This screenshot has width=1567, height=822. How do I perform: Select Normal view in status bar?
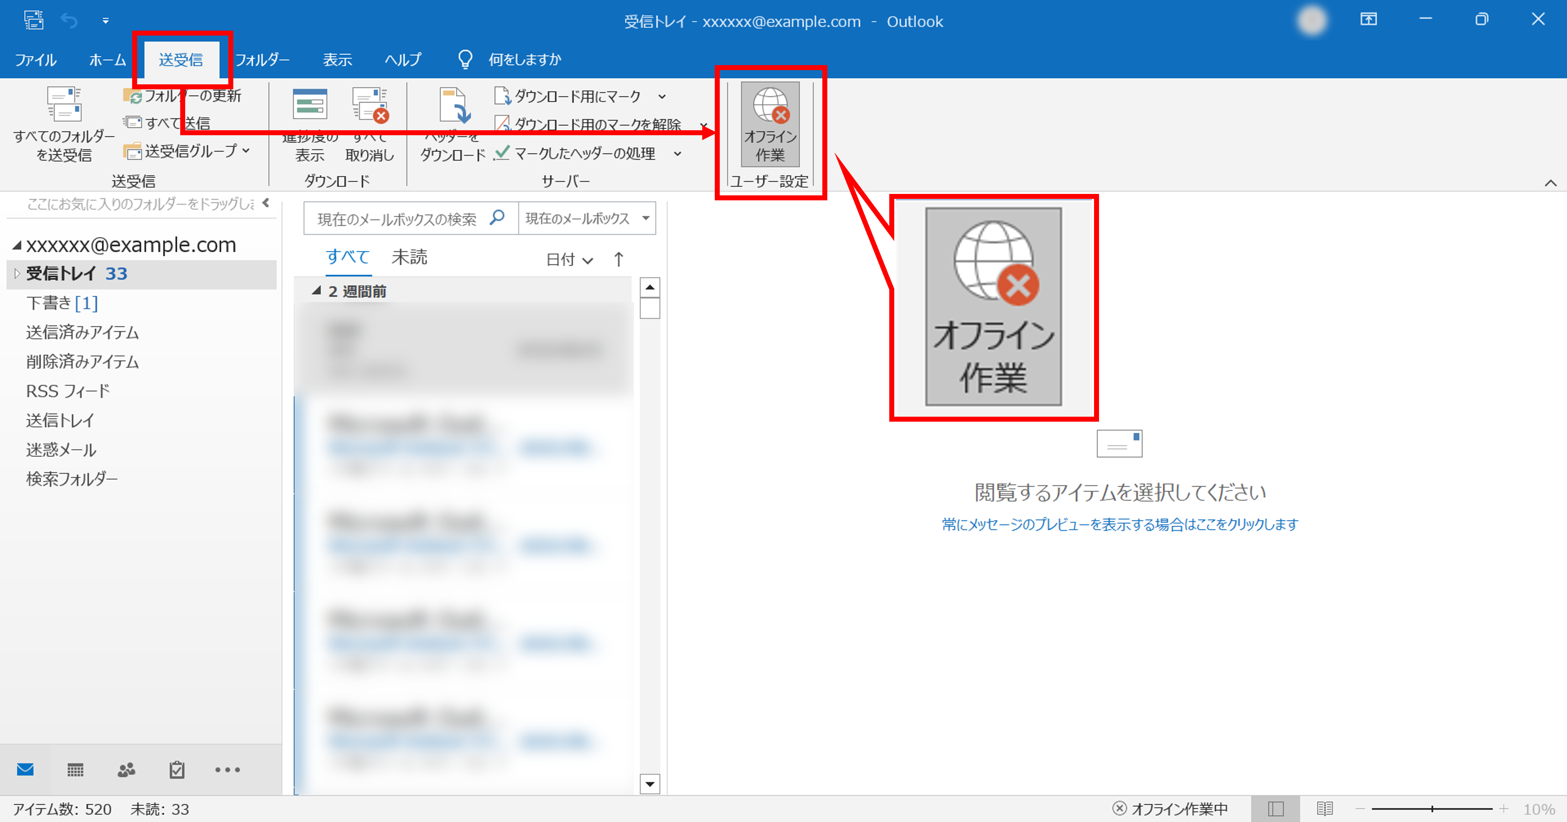point(1276,808)
